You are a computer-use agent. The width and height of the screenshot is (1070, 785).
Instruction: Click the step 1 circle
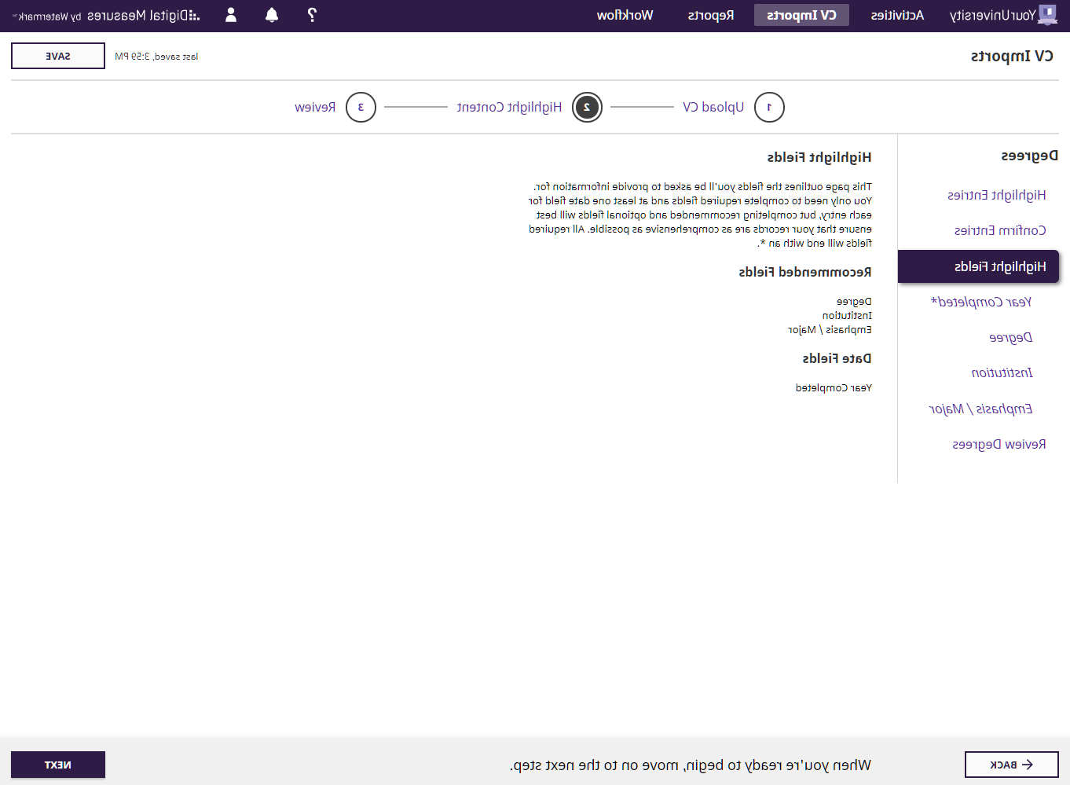tap(769, 107)
